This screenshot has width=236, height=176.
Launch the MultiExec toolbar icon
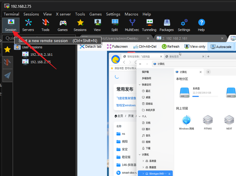pos(132,25)
